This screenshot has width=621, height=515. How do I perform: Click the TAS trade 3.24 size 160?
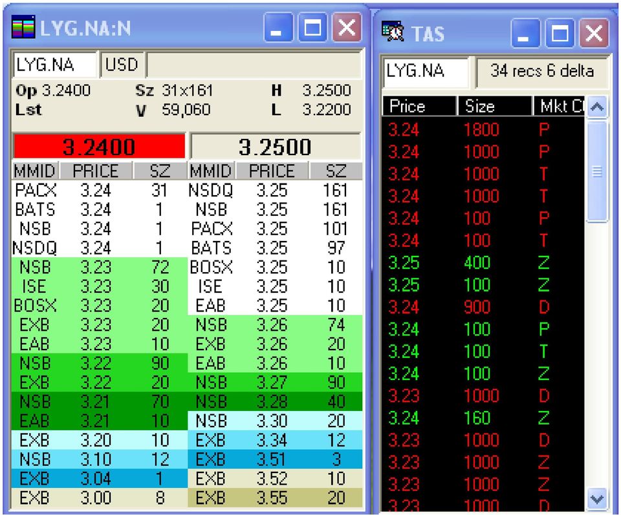pos(483,417)
